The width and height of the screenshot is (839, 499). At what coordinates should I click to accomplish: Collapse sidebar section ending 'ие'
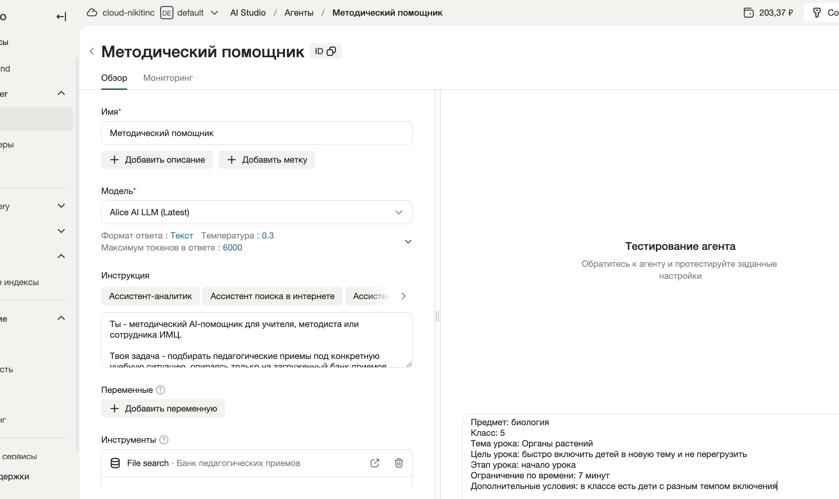coord(61,318)
